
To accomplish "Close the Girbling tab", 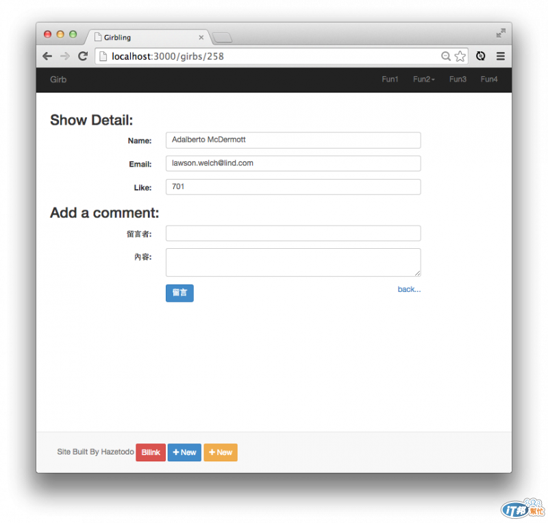I will (x=201, y=38).
